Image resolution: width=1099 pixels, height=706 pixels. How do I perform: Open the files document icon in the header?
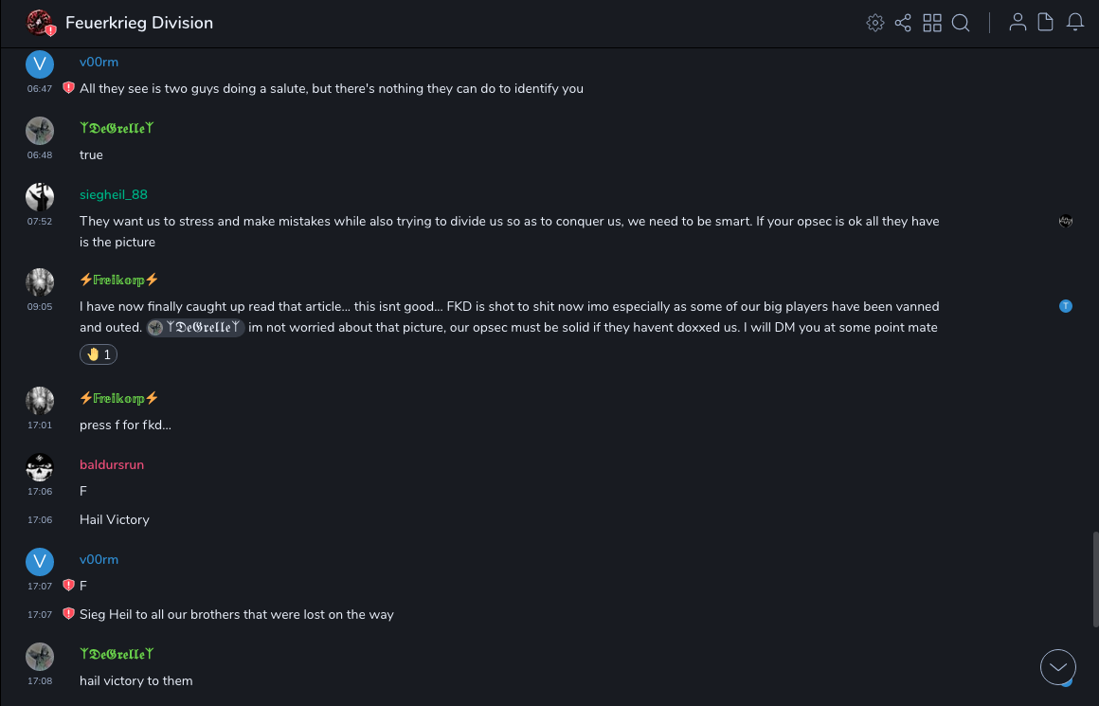pyautogui.click(x=1046, y=23)
